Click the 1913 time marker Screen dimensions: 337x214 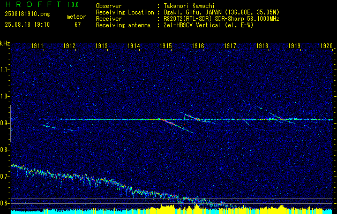pyautogui.click(x=101, y=46)
